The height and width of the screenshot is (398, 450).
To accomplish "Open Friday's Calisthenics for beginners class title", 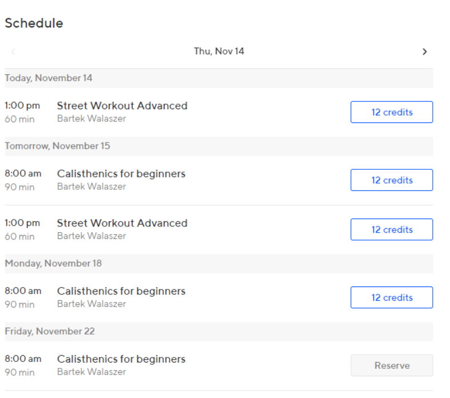I will pyautogui.click(x=121, y=359).
